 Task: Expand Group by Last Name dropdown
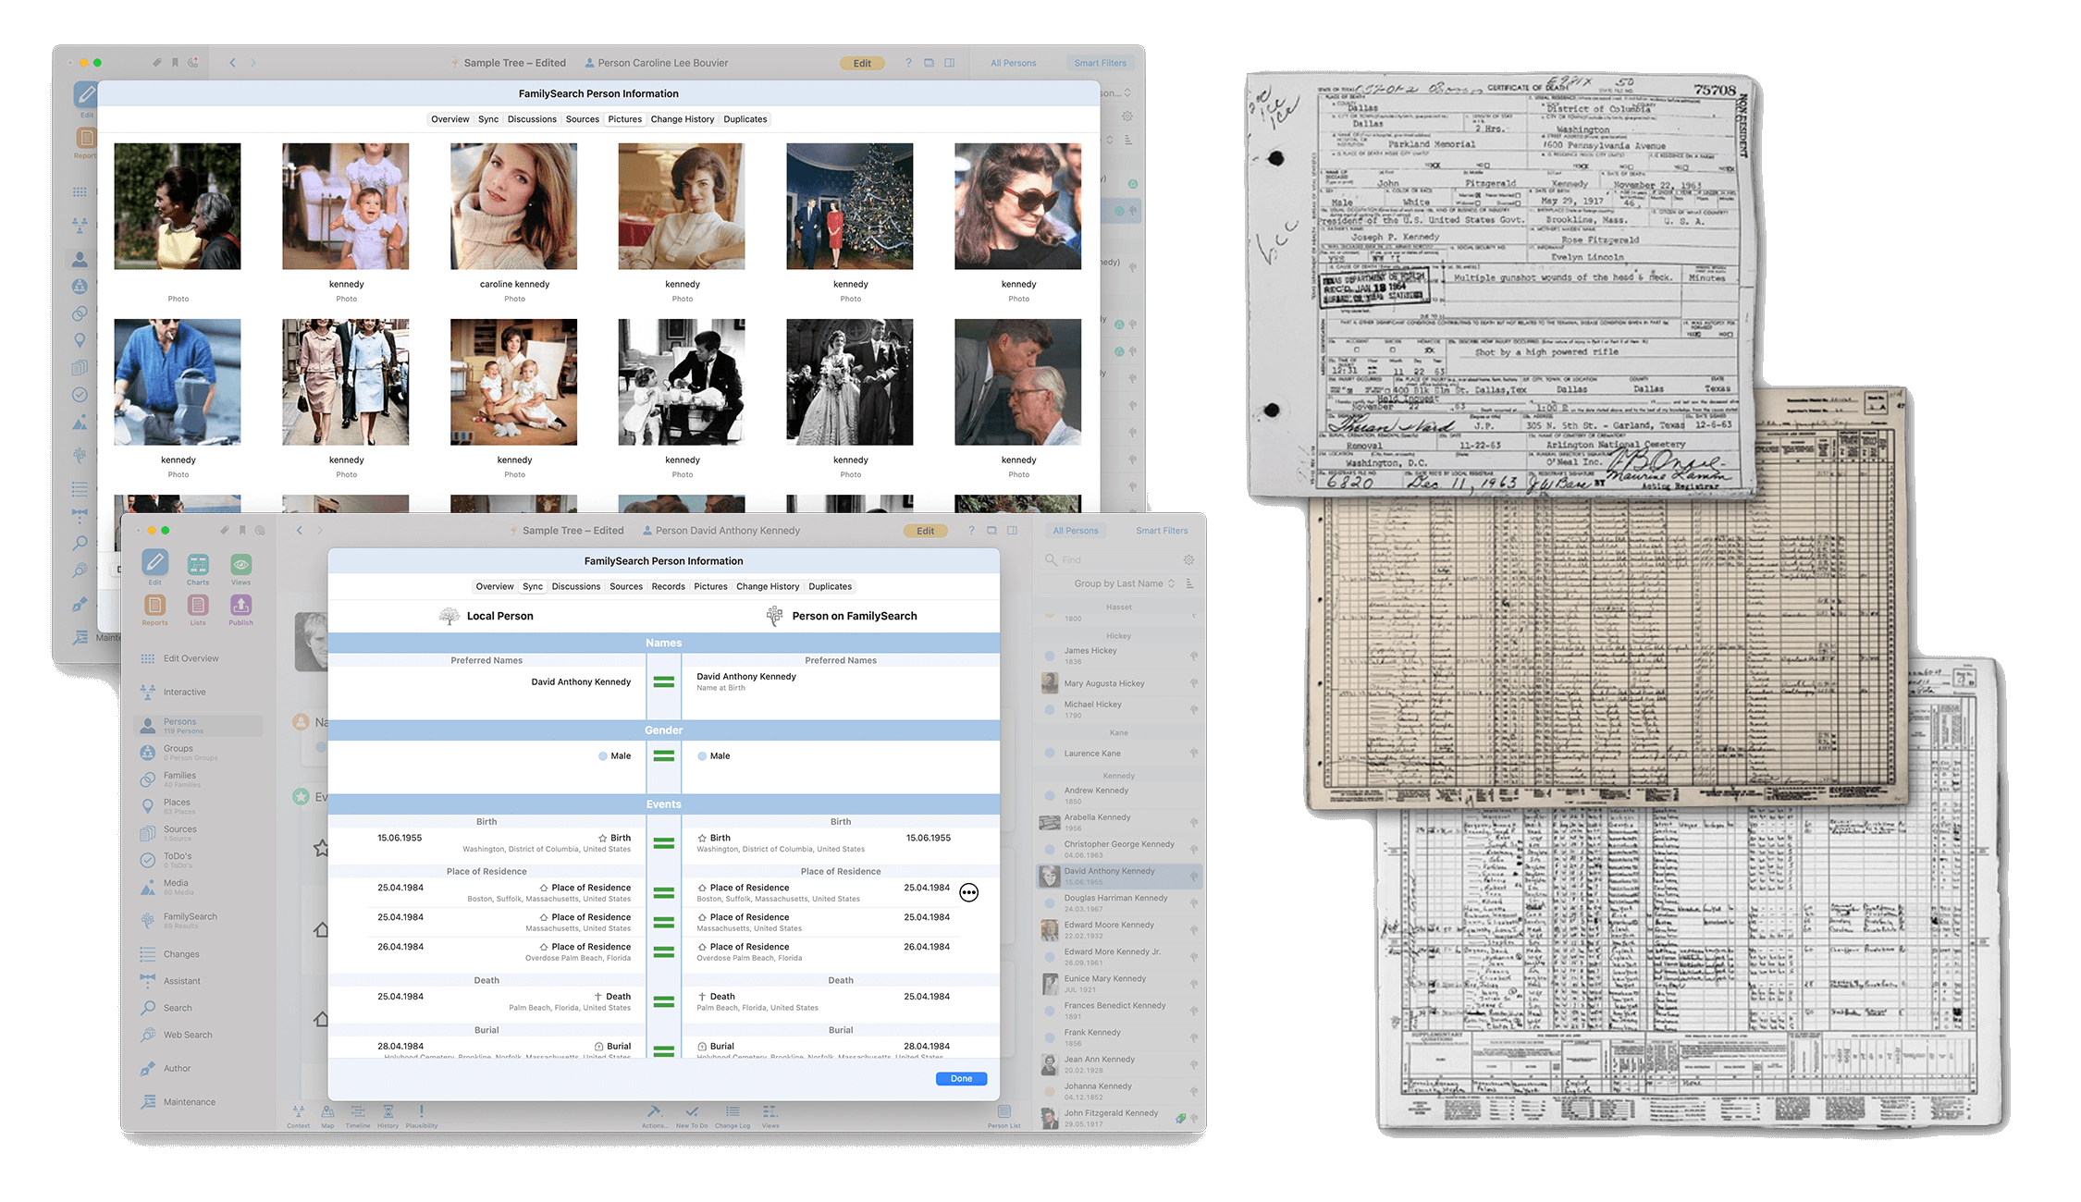point(1124,583)
